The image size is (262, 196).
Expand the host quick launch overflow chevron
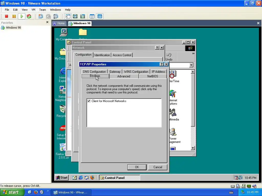click(x=48, y=191)
